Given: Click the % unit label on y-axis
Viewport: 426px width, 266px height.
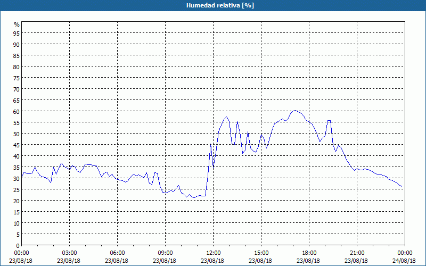Looking at the screenshot, I should pos(17,24).
